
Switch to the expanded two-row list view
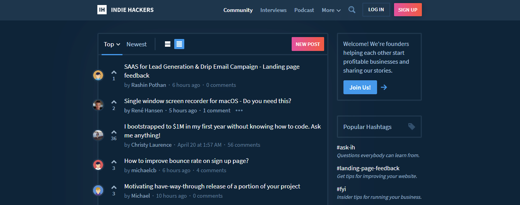pos(168,44)
